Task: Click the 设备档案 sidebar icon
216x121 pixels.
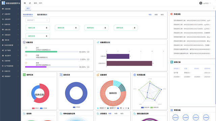Action: coord(3,9)
